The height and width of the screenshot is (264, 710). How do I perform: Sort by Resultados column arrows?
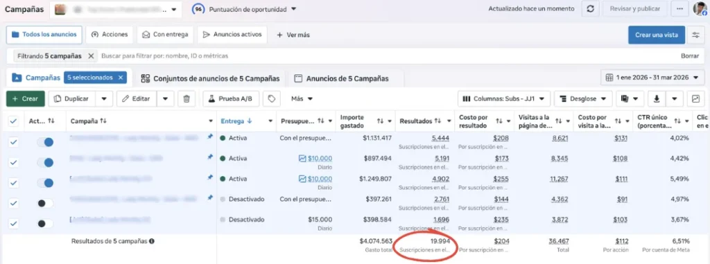[438, 121]
